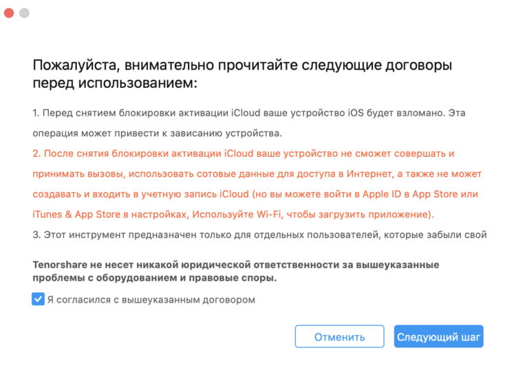Click bold text "Tenorshare не несет никакой юридической ответственности"

tap(236, 264)
